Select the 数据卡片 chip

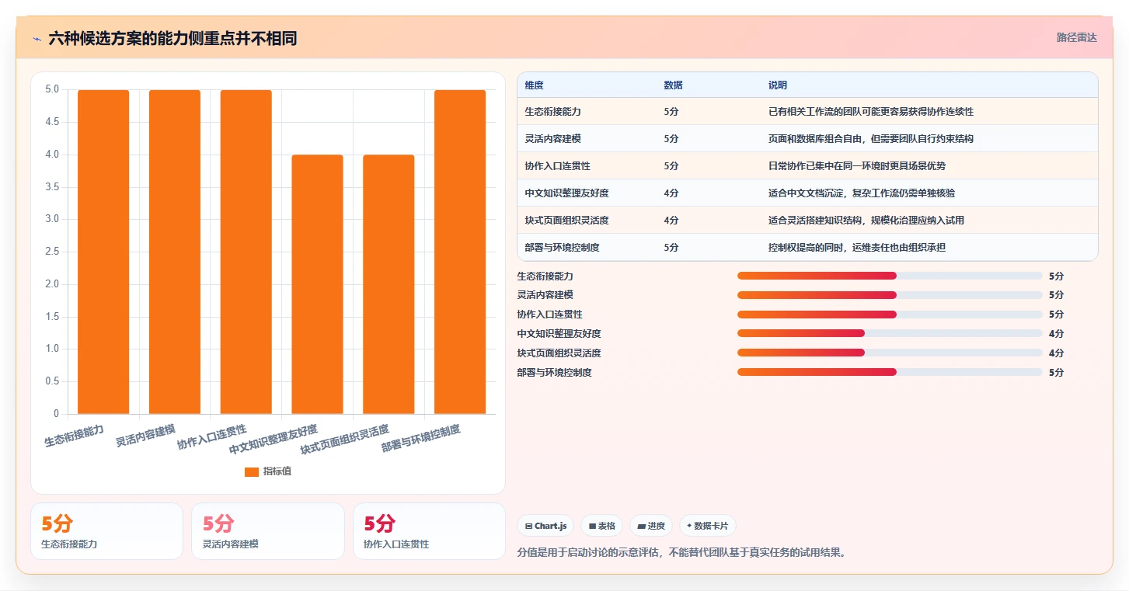(x=707, y=526)
